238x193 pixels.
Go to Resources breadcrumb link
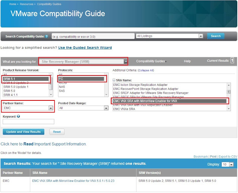(26, 4)
